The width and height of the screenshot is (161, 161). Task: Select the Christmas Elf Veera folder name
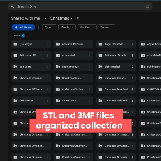31,89
